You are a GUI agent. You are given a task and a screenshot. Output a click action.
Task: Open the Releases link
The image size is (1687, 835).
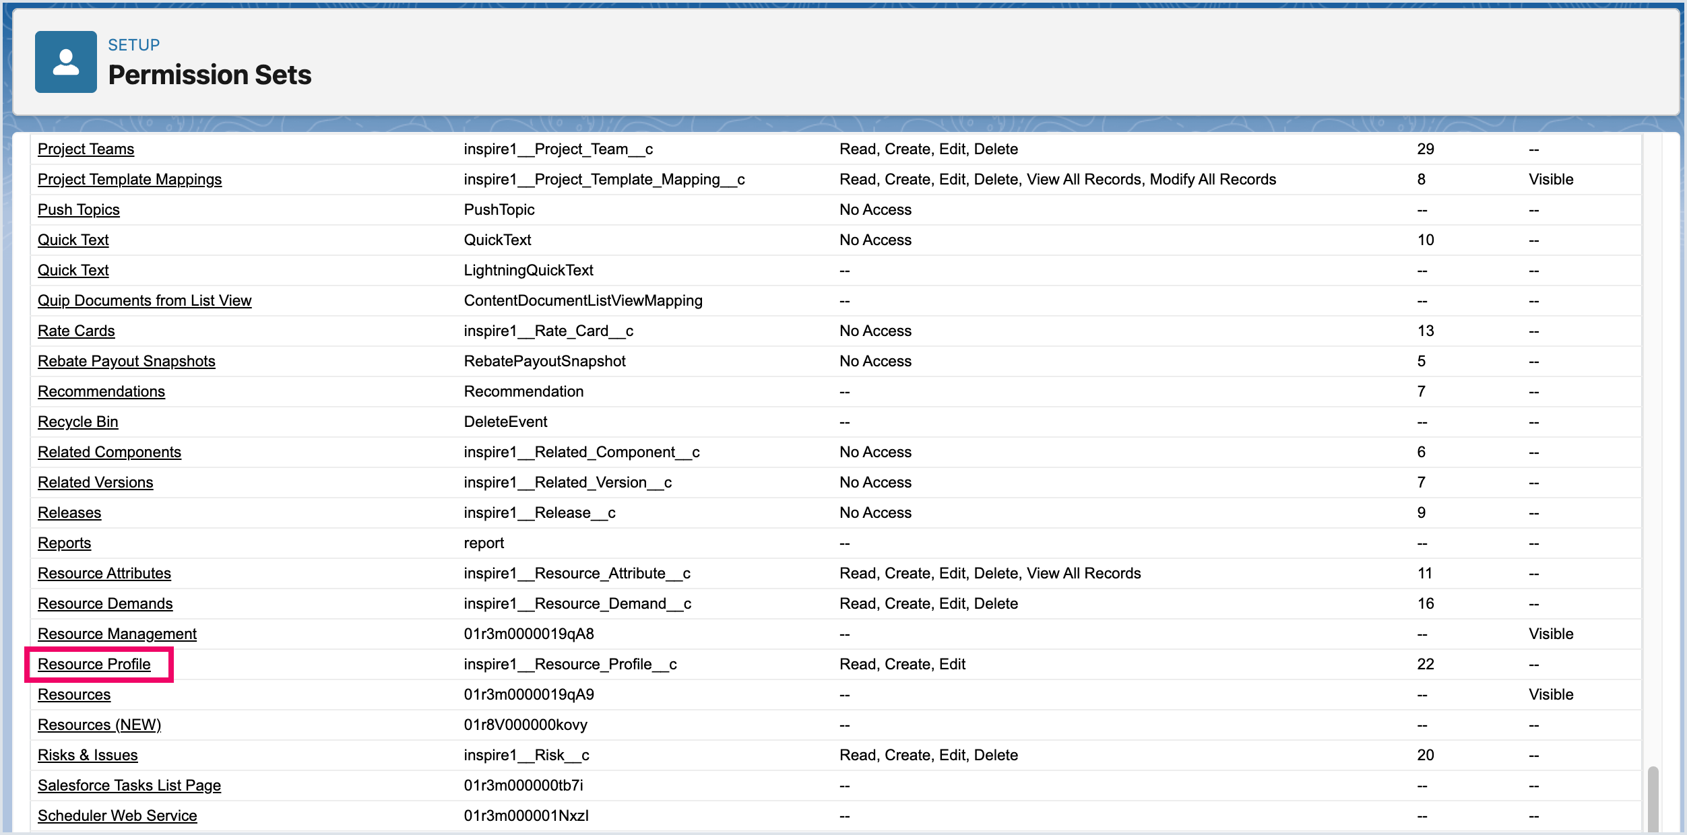click(x=69, y=512)
